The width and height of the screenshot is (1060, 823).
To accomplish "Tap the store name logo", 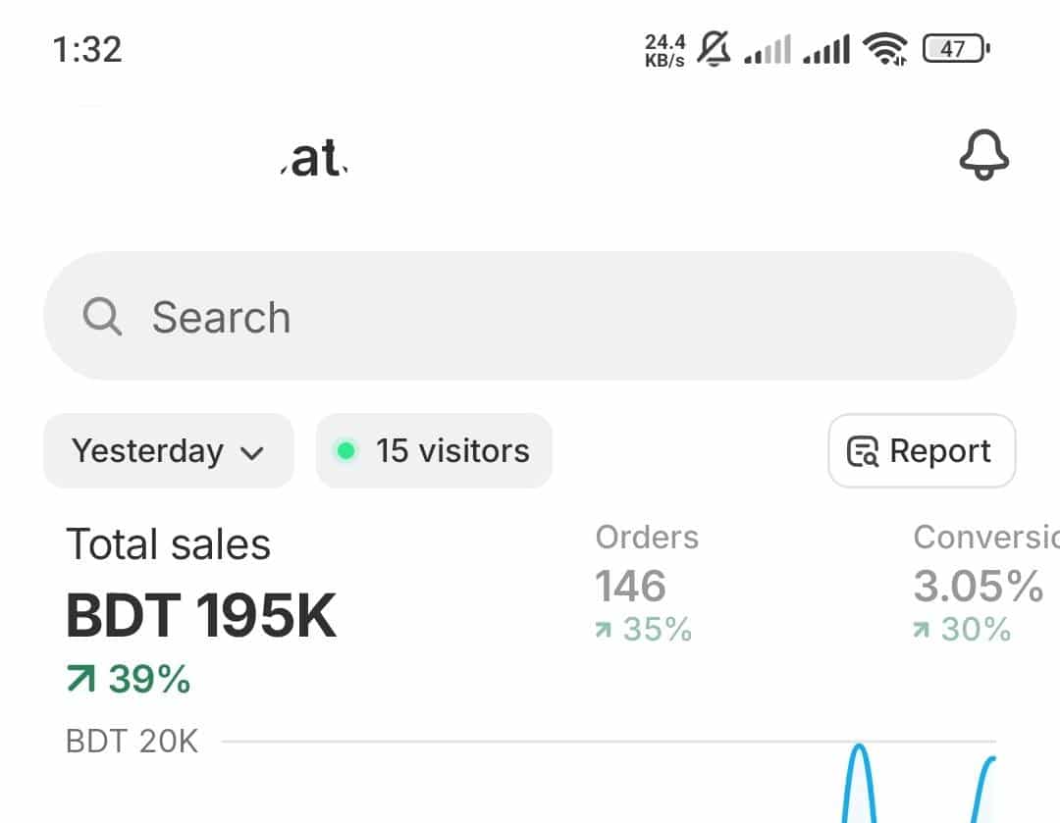I will pos(314,158).
